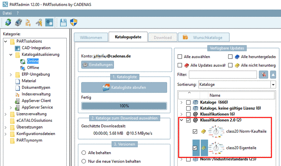Open the ? help menu

point(18,13)
